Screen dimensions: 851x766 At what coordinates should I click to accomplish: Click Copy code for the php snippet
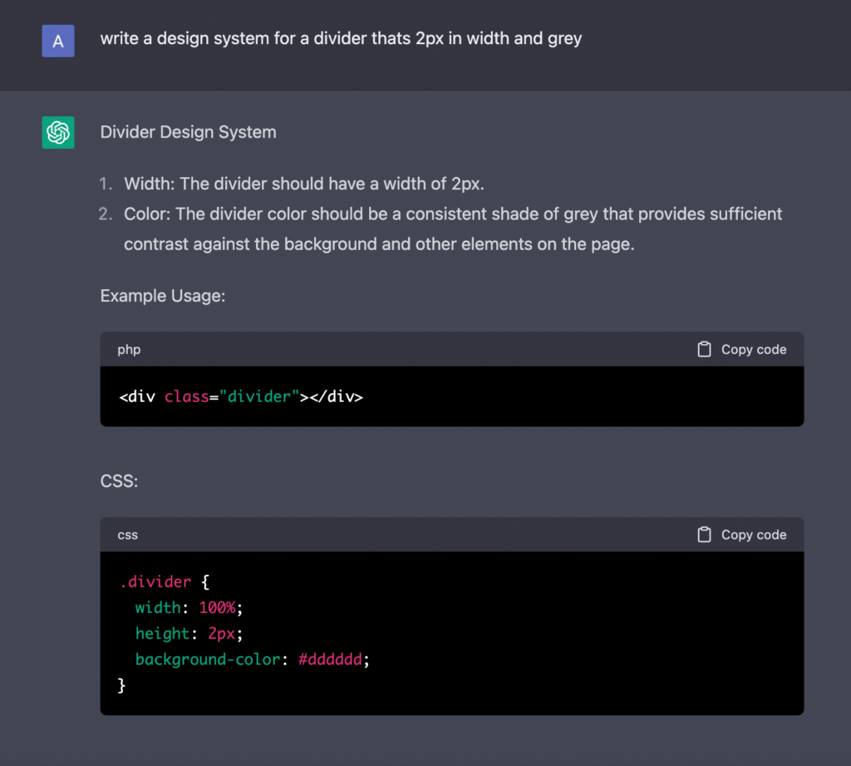(x=754, y=349)
